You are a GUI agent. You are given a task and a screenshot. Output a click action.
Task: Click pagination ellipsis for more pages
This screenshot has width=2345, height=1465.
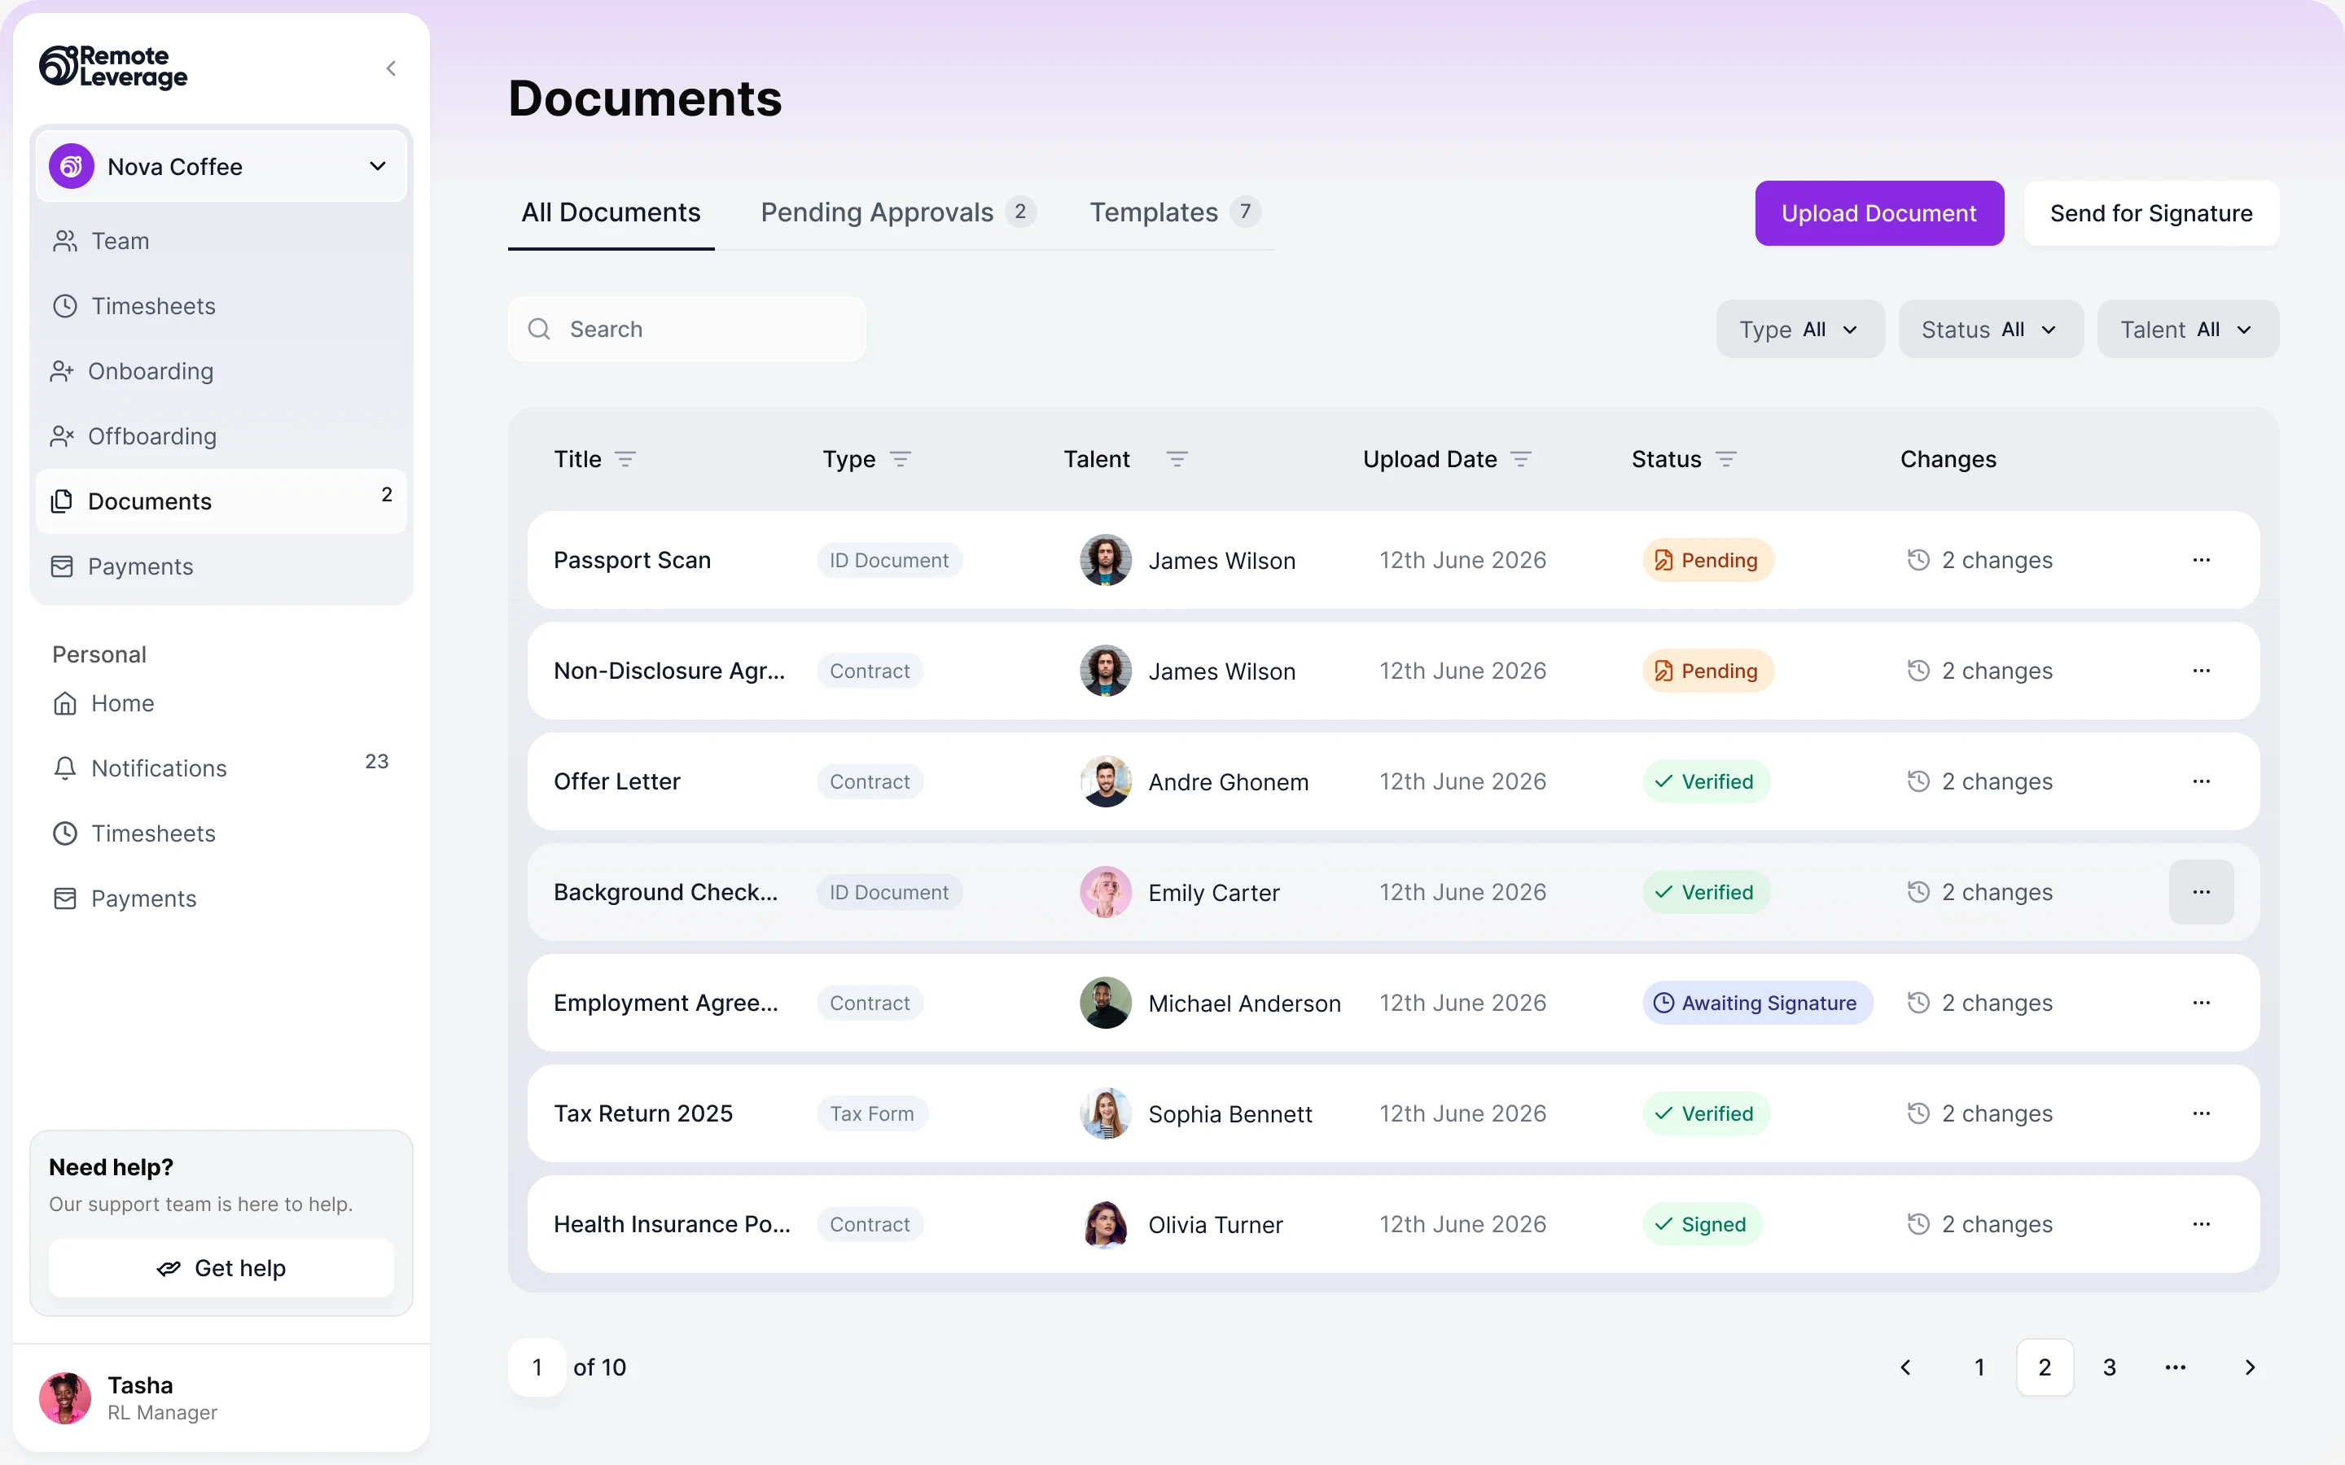coord(2176,1367)
